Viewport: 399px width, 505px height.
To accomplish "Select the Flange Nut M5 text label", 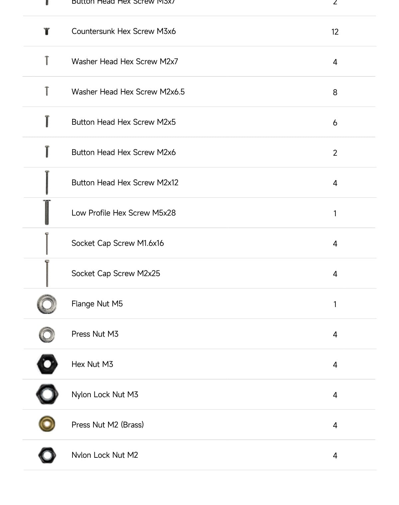I will tap(97, 304).
